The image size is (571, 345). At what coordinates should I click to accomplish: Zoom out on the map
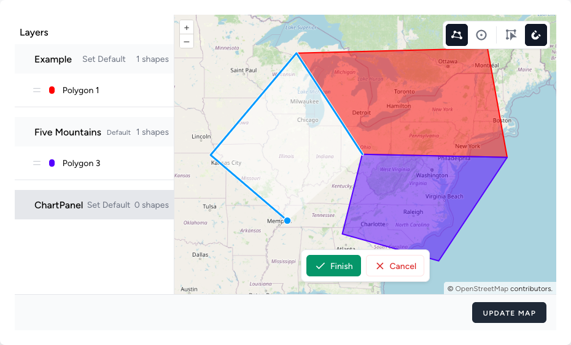pyautogui.click(x=187, y=42)
